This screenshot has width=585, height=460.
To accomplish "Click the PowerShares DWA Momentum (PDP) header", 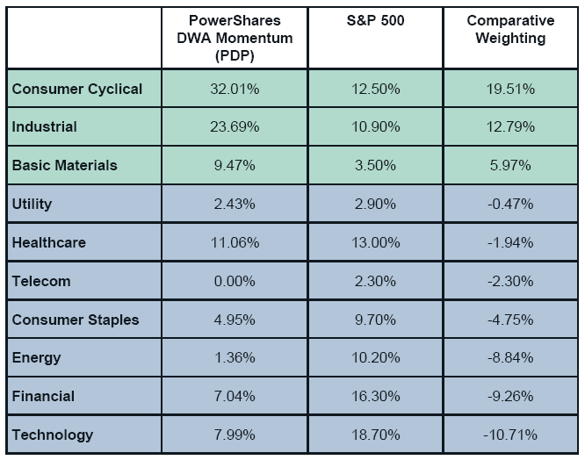I will point(235,38).
